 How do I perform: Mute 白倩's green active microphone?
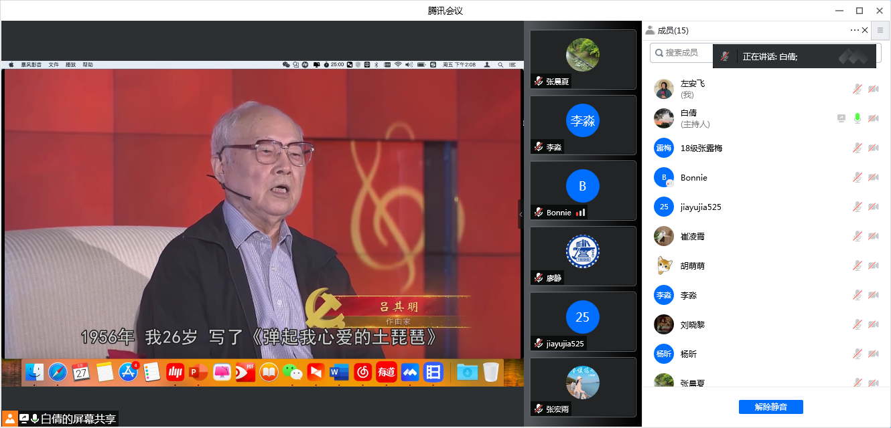pyautogui.click(x=857, y=118)
